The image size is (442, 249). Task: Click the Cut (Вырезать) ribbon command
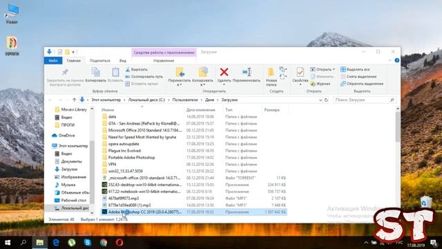click(137, 69)
